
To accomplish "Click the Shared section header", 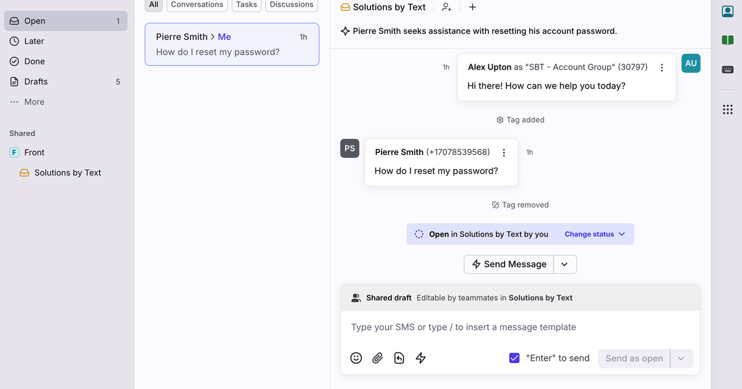I will coord(22,133).
